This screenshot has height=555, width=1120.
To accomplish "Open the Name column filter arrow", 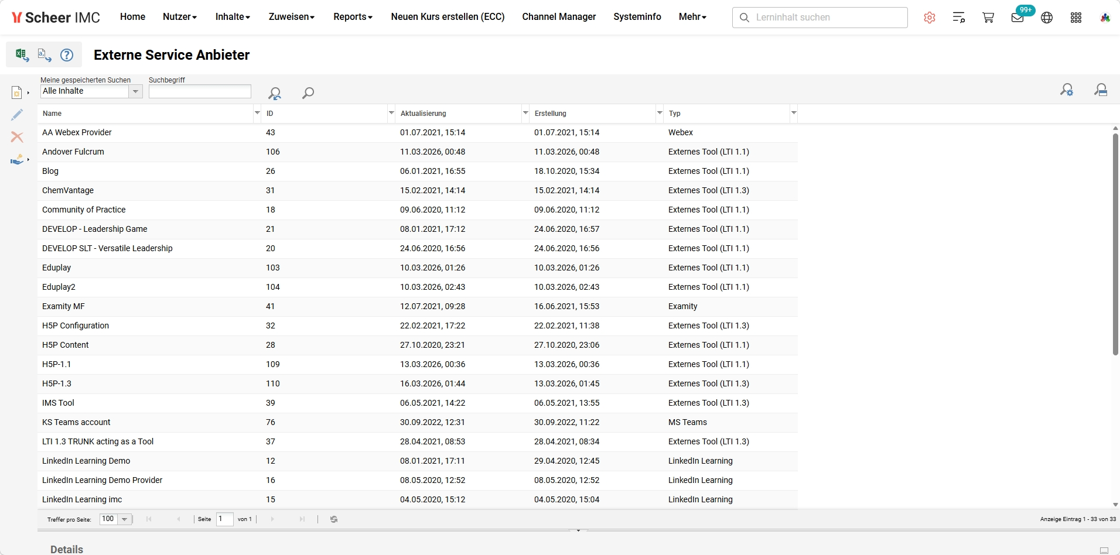I will pos(257,112).
